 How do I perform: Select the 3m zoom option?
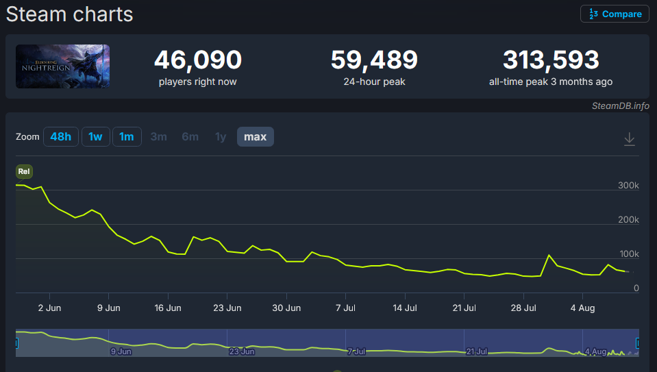[x=159, y=136]
